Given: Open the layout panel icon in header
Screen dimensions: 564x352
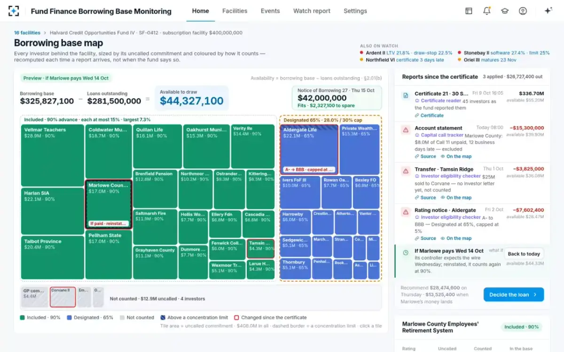Looking at the screenshot, I should [x=469, y=11].
